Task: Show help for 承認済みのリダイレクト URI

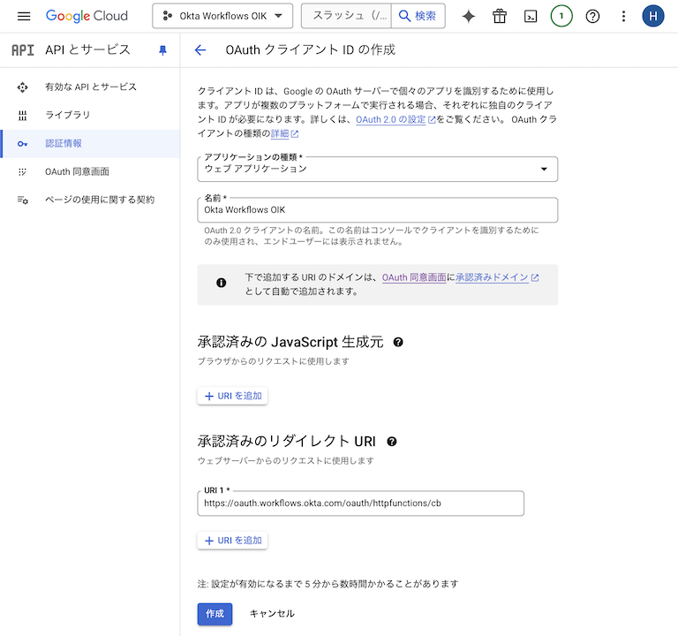Action: pyautogui.click(x=391, y=442)
